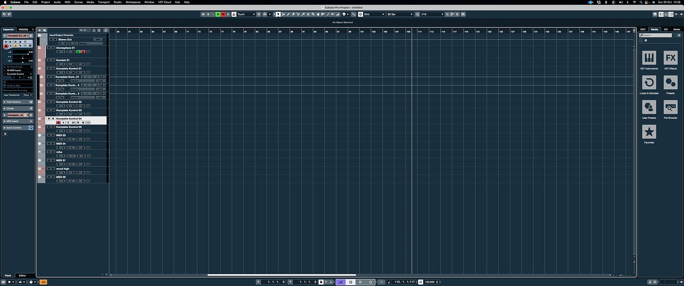
Task: Switch to the Meter tab
Action: point(676,29)
